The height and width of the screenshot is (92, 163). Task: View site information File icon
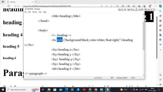(x=17, y=6)
